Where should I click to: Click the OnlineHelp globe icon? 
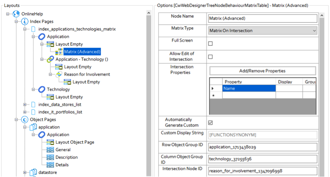coord(16,14)
